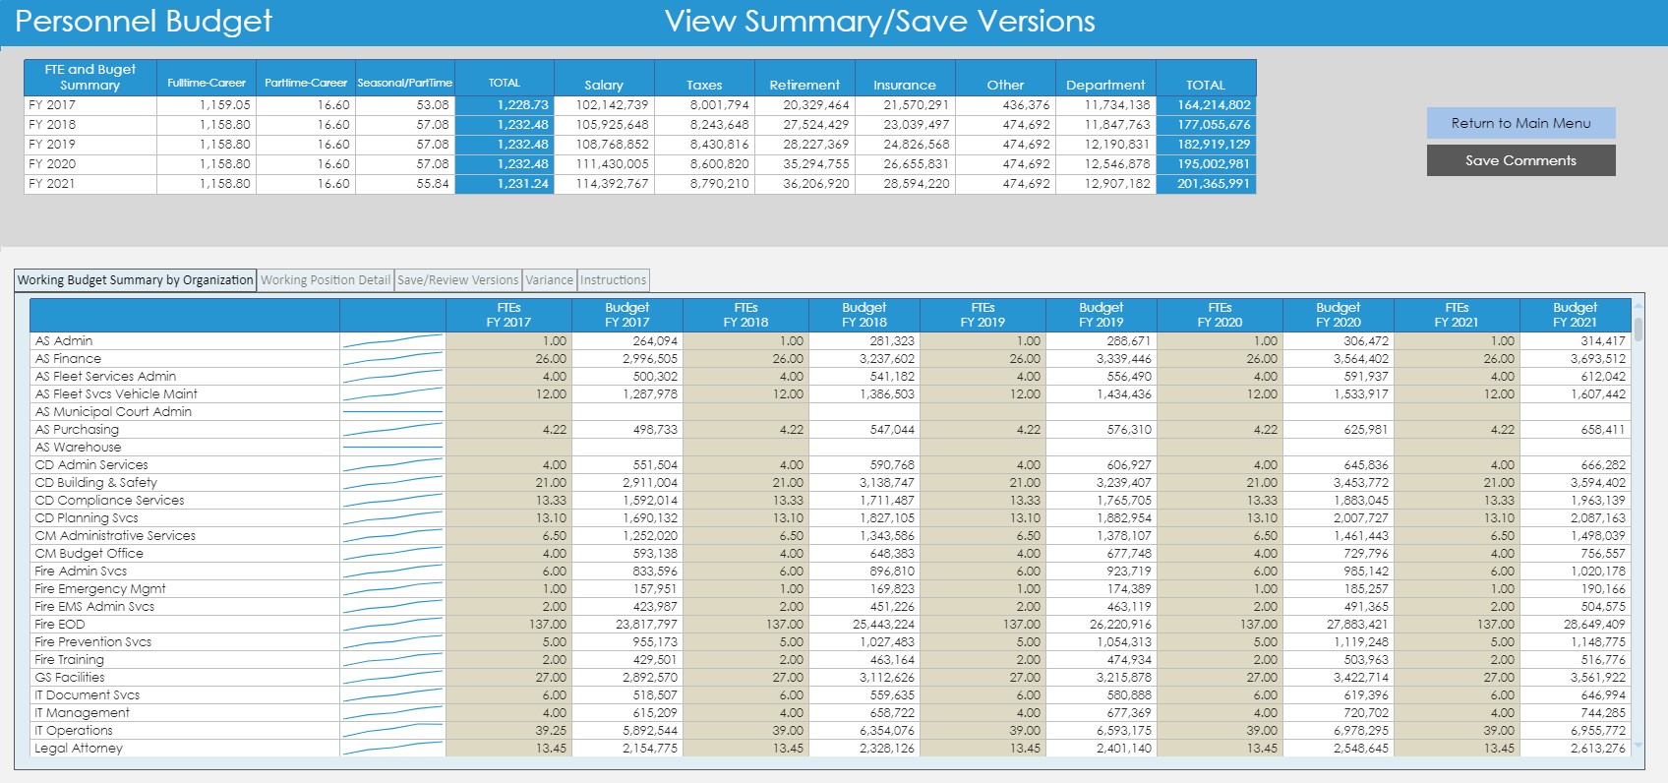This screenshot has height=783, width=1668.
Task: Click FY 2018 row in summary table
Action: coord(639,125)
